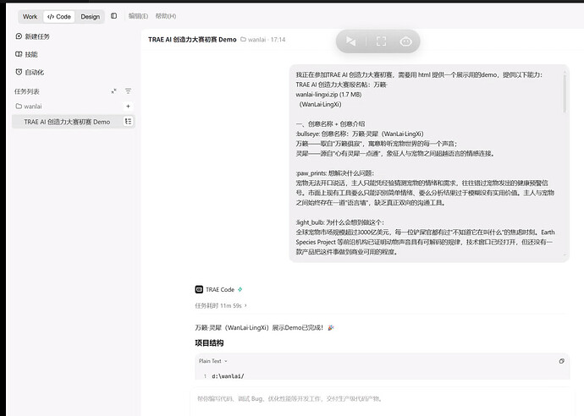Open the Plain Text language dropdown
The width and height of the screenshot is (584, 416).
tap(212, 361)
